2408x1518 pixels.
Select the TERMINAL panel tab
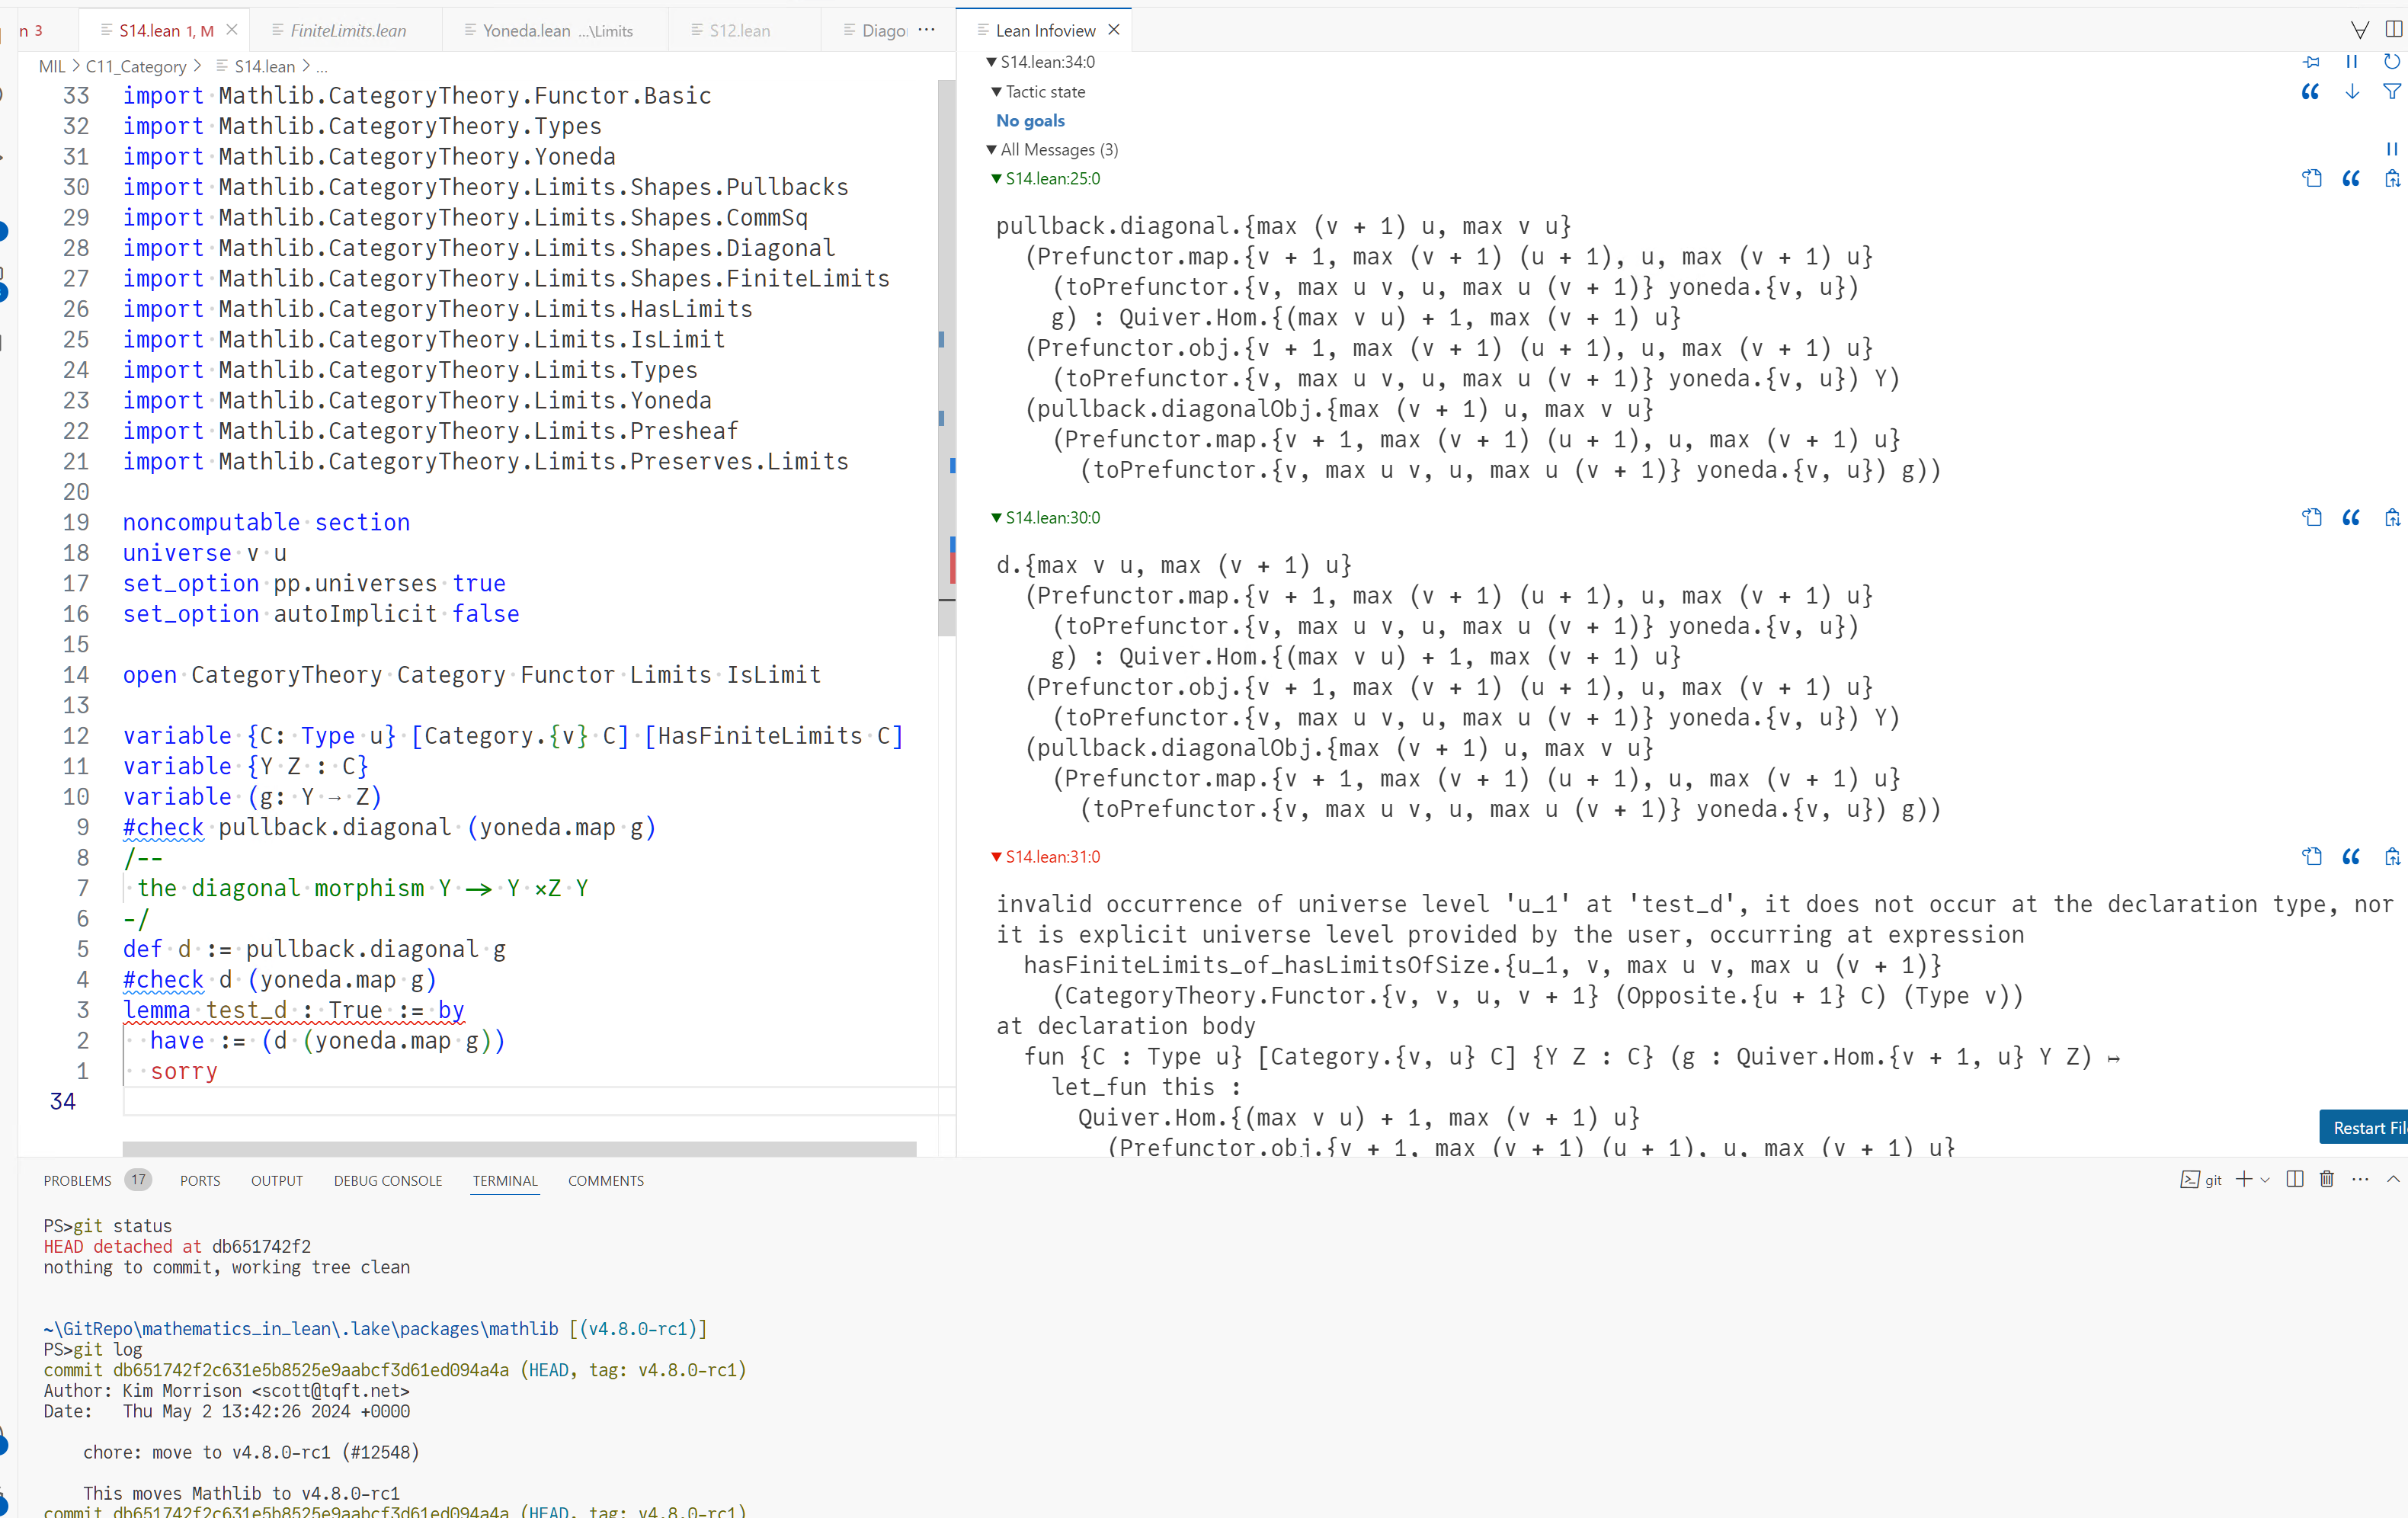tap(505, 1180)
